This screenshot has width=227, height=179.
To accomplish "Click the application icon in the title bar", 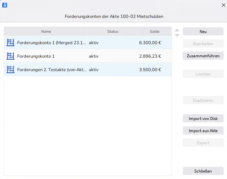I will pos(5,5).
